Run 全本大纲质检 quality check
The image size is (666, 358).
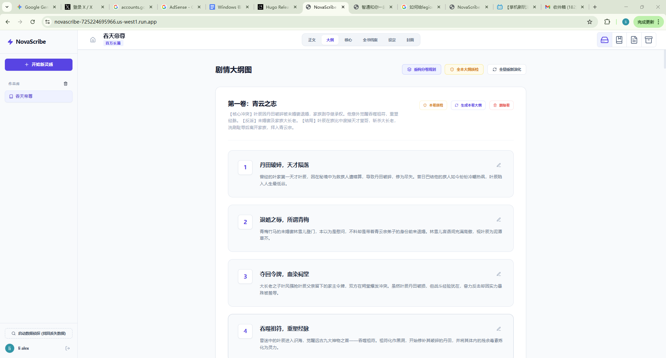coord(464,69)
